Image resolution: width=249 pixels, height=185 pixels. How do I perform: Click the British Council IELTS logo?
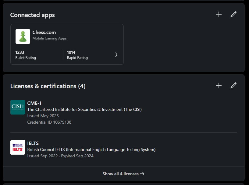click(x=18, y=147)
